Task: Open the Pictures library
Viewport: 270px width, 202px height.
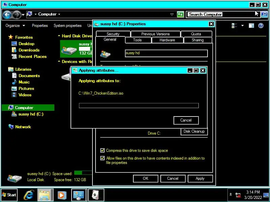Action: coord(26,89)
